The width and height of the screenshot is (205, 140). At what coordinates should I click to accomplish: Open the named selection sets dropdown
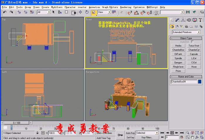pos(172,12)
